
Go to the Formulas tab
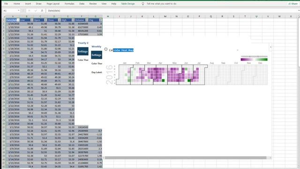point(69,4)
